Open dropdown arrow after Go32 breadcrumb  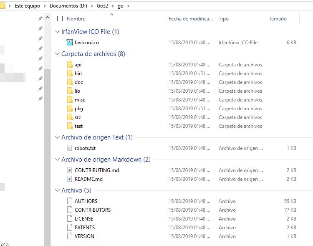click(x=113, y=6)
